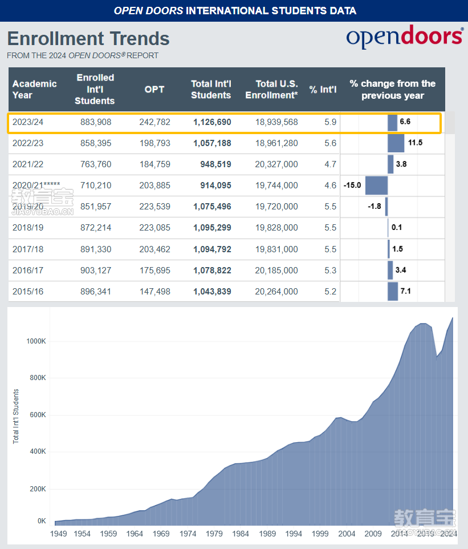Viewport: 468px width, 549px height.
Task: Click the 184,759 OPT value
Action: [x=154, y=164]
